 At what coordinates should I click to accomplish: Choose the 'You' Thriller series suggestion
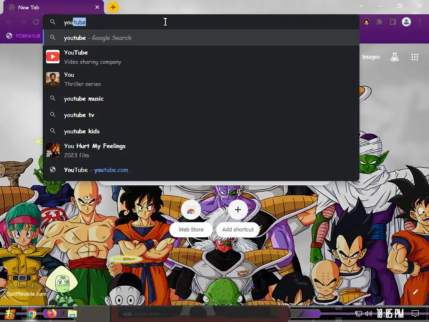tap(201, 79)
